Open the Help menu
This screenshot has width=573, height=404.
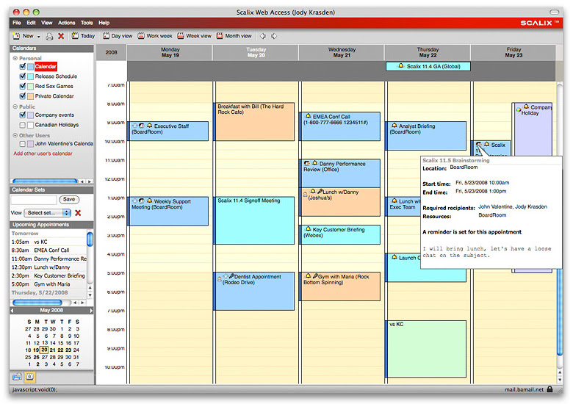click(x=104, y=23)
